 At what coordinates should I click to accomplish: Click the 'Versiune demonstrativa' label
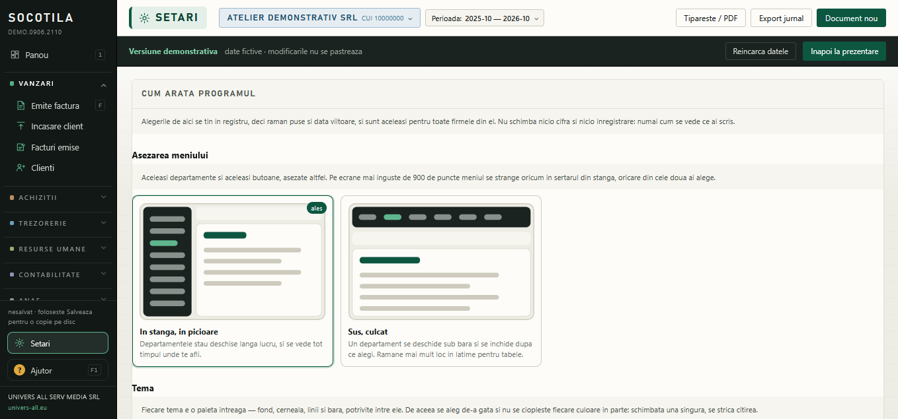click(x=173, y=51)
